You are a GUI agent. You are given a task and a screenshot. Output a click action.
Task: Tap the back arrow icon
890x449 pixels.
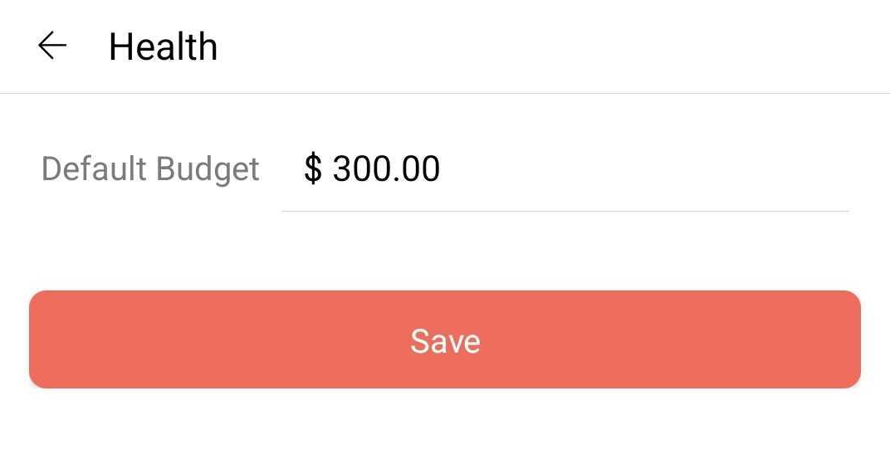[51, 46]
